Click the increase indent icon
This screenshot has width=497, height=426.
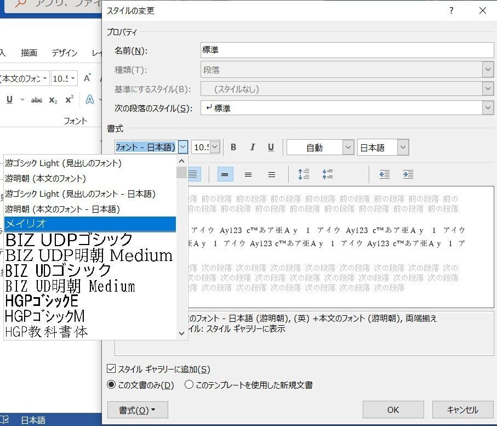pyautogui.click(x=408, y=174)
